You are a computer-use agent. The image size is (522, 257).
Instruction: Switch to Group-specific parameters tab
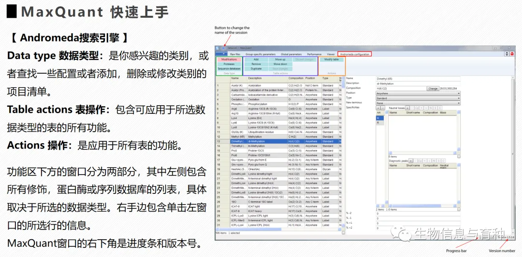pyautogui.click(x=261, y=54)
